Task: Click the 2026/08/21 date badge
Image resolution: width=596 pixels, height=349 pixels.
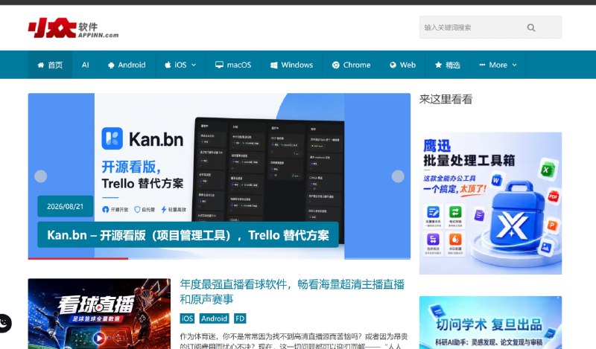Action: (65, 206)
